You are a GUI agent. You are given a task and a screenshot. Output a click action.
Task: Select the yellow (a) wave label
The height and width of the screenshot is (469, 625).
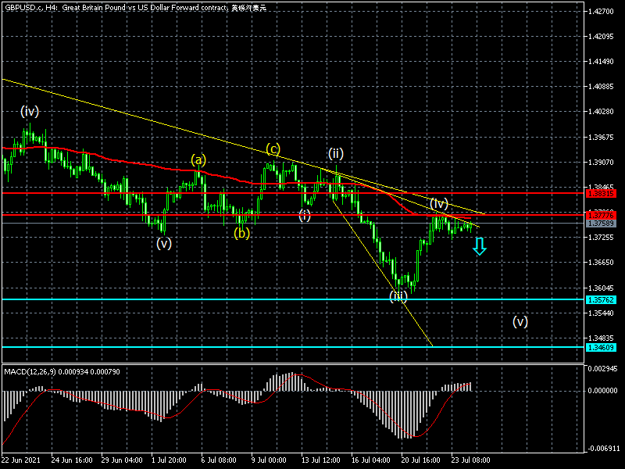[x=198, y=159]
